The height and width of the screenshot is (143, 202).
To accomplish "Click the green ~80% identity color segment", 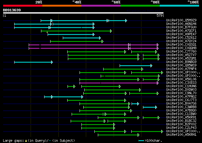I will click(140, 6).
